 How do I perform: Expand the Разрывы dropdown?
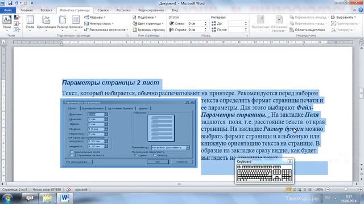(x=95, y=18)
